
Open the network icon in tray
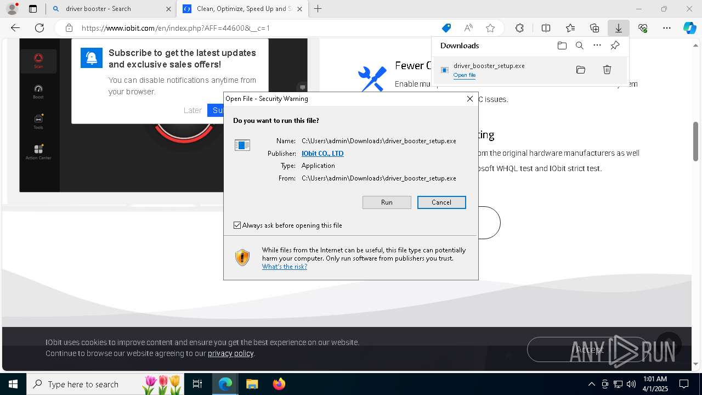[x=618, y=384]
